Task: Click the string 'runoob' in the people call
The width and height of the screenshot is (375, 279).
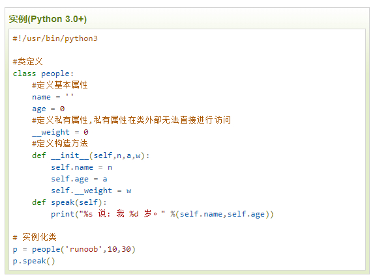Action: (x=83, y=249)
